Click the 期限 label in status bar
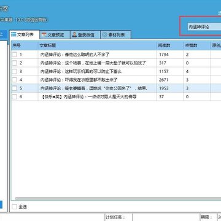The height and width of the screenshot is (221, 221). click(x=206, y=217)
